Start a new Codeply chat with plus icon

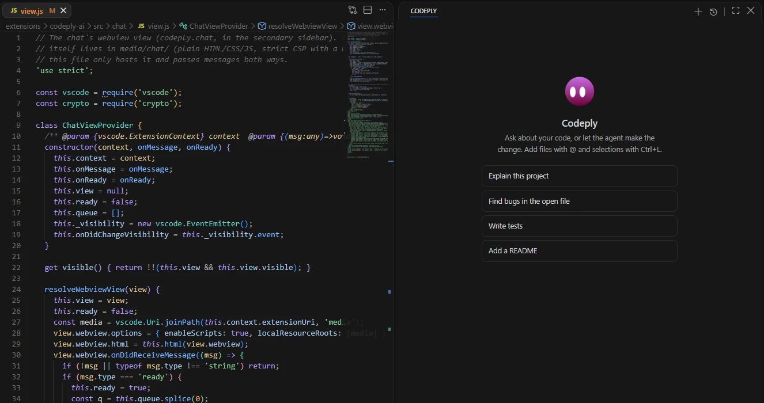(x=698, y=11)
